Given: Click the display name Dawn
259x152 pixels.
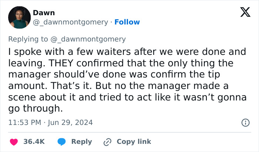Looking at the screenshot, I should 44,13.
